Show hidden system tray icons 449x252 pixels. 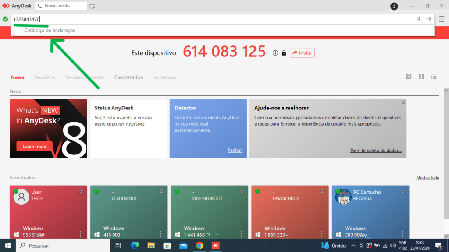[x=353, y=246]
